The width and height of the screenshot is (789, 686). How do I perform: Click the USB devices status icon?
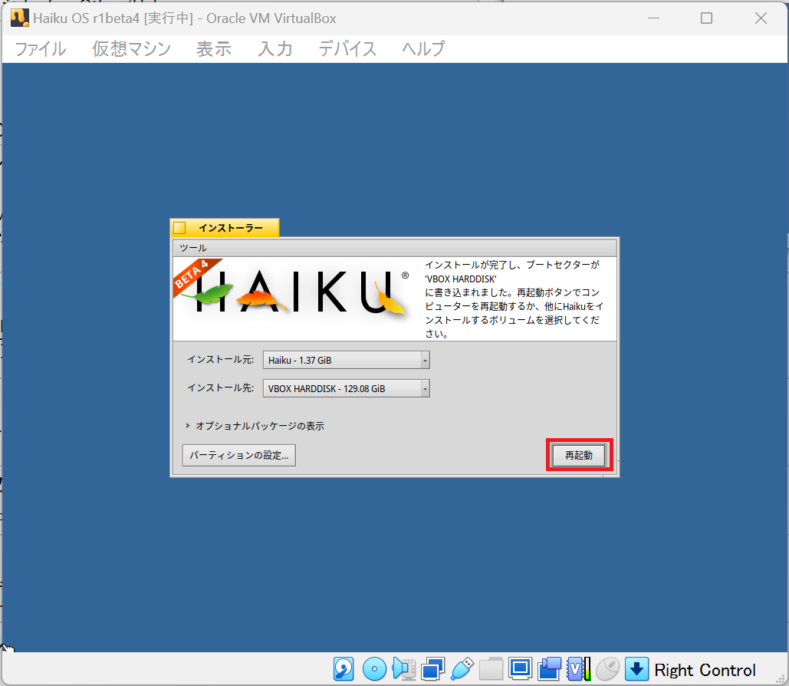click(462, 669)
